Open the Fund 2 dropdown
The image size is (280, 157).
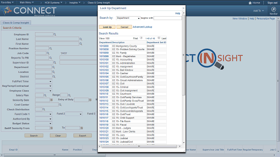click(74, 114)
